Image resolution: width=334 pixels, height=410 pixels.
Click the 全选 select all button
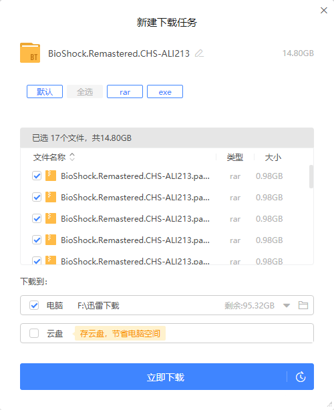tap(85, 91)
